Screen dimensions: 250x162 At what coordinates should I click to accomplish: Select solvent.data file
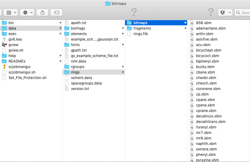pyautogui.click(x=94, y=78)
